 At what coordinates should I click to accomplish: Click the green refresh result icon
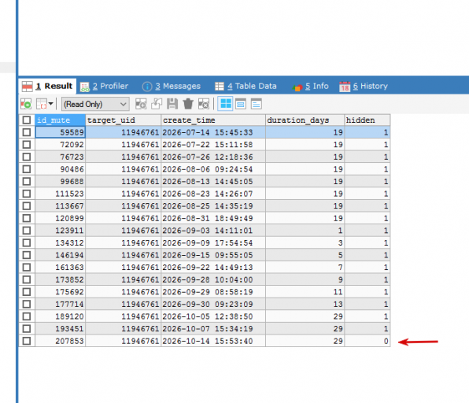pos(26,104)
